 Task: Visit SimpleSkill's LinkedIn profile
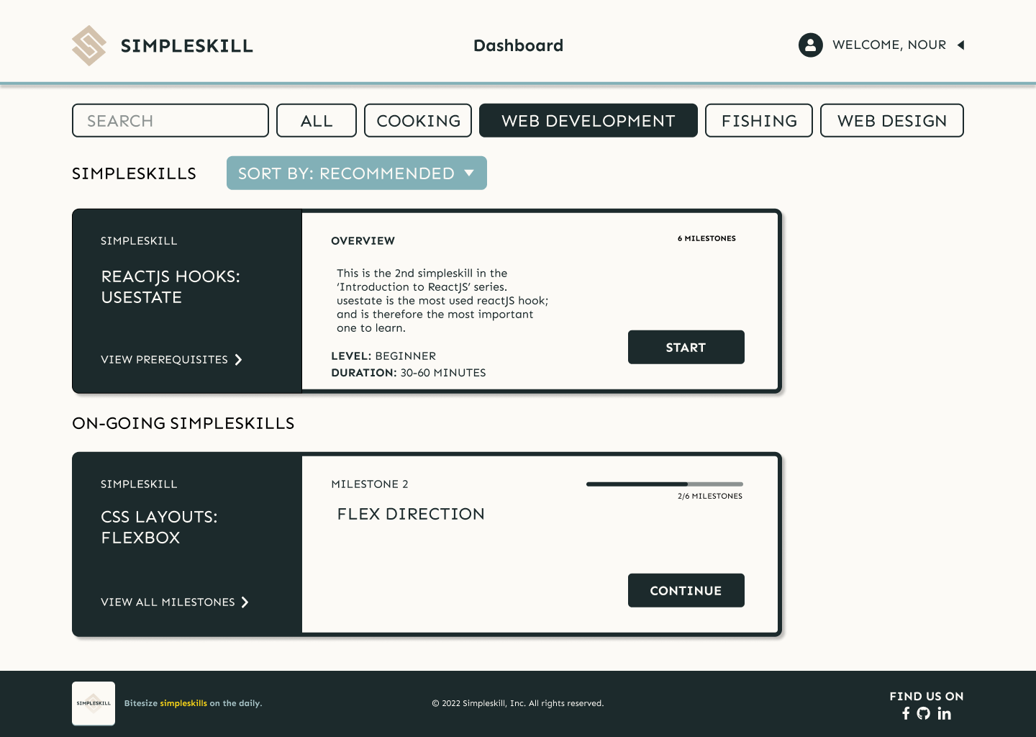pyautogui.click(x=944, y=713)
